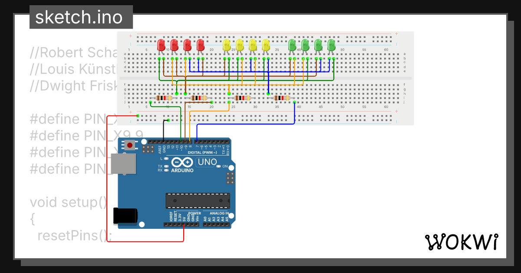Select the second red LED
Viewport: 521px width, 273px height.
(174, 45)
